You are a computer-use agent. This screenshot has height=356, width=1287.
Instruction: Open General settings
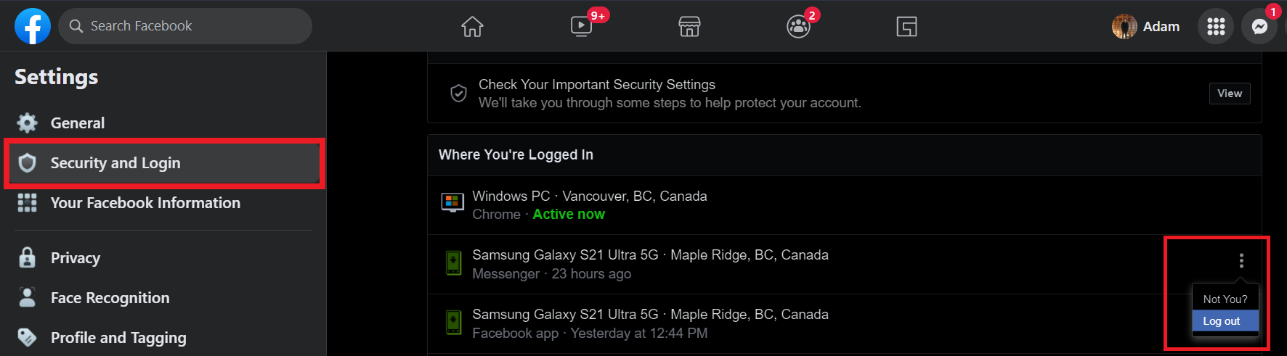pos(77,123)
